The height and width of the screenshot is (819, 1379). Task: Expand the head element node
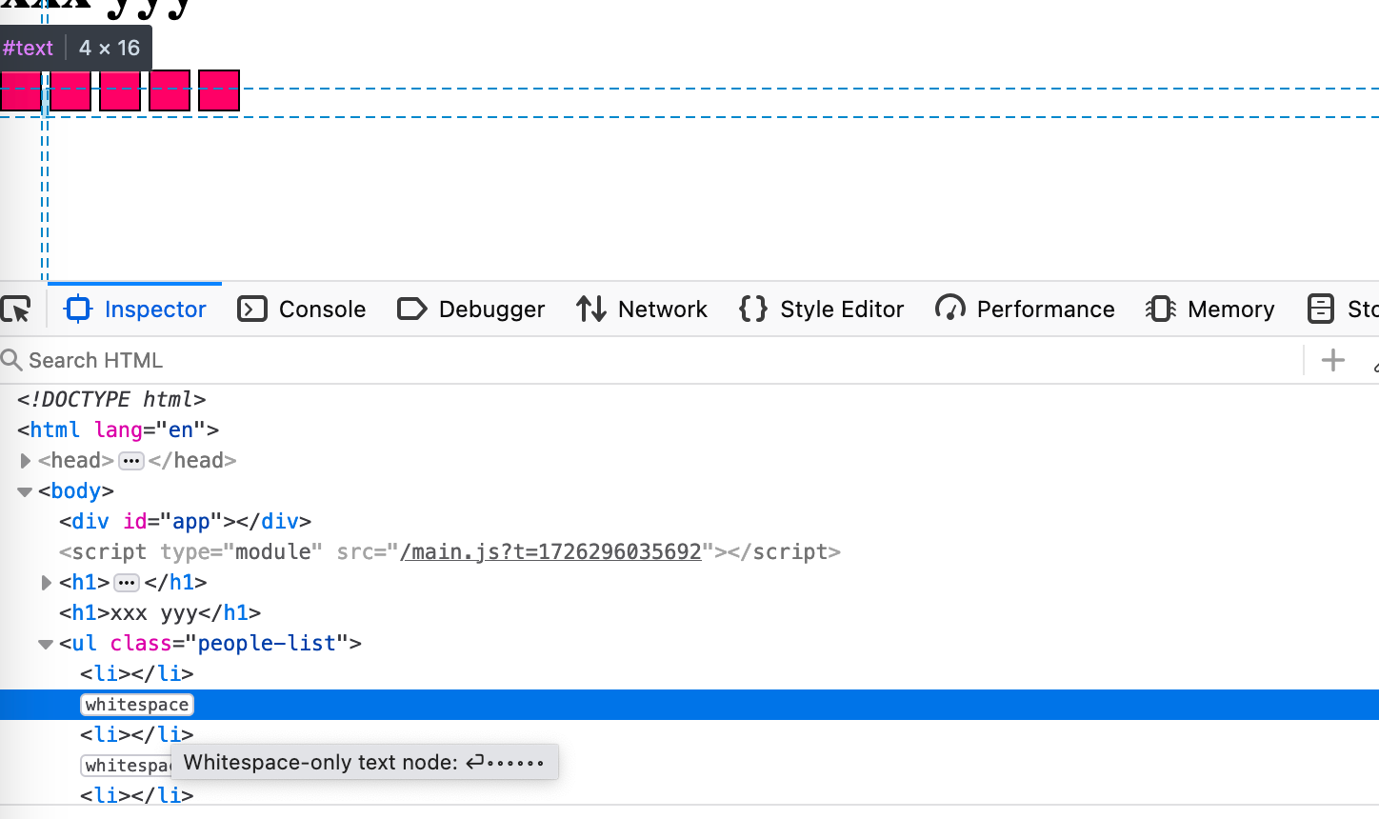26,461
